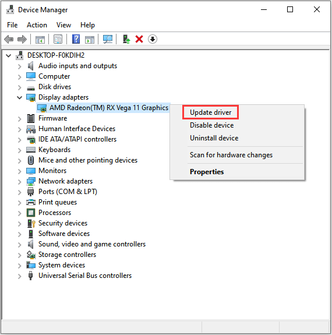Select the IDE ATA/ATAPI controllers label
The width and height of the screenshot is (332, 335).
[x=77, y=139]
